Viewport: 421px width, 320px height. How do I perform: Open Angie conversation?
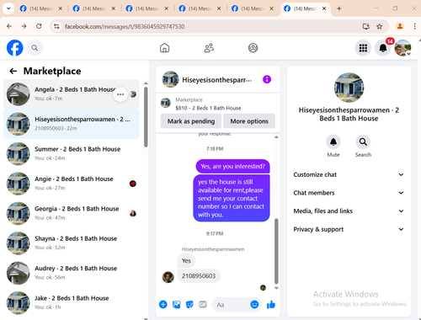(72, 184)
